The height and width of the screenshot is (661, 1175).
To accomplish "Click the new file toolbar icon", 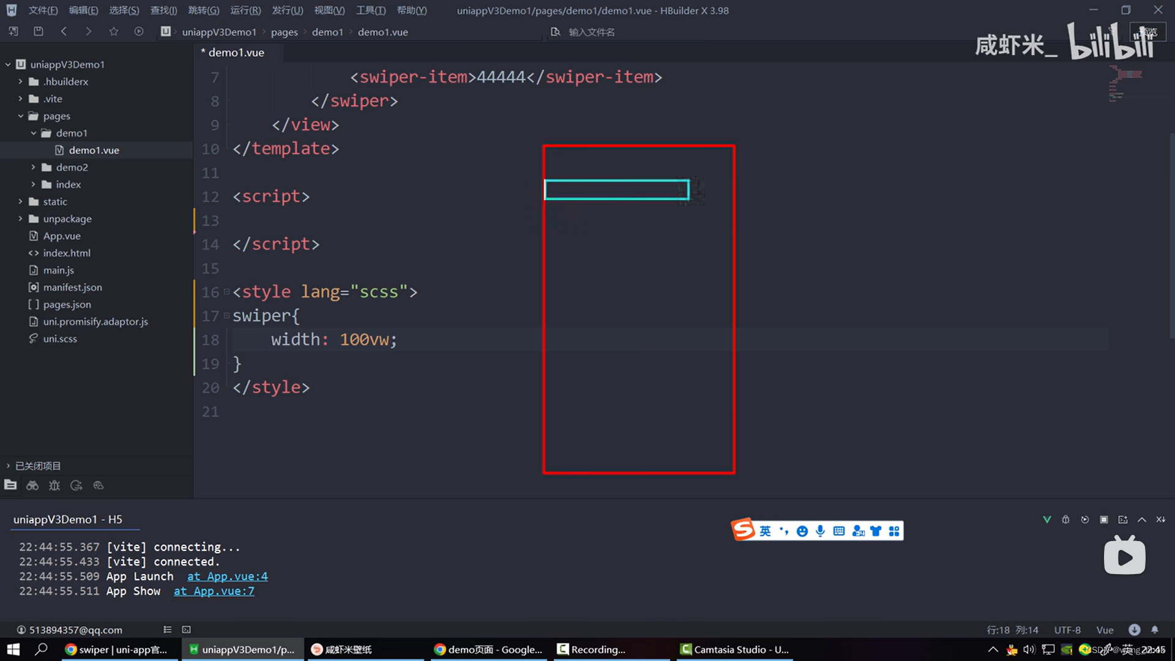I will pyautogui.click(x=13, y=31).
